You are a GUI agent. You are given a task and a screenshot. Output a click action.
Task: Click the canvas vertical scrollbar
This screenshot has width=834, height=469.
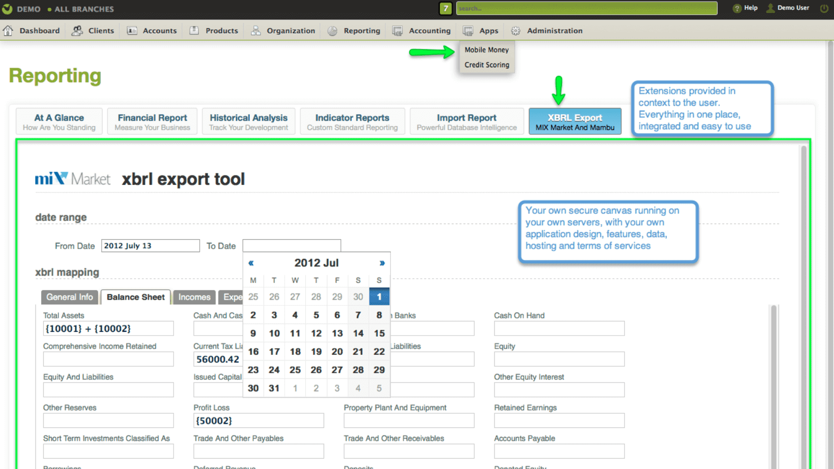(803, 307)
